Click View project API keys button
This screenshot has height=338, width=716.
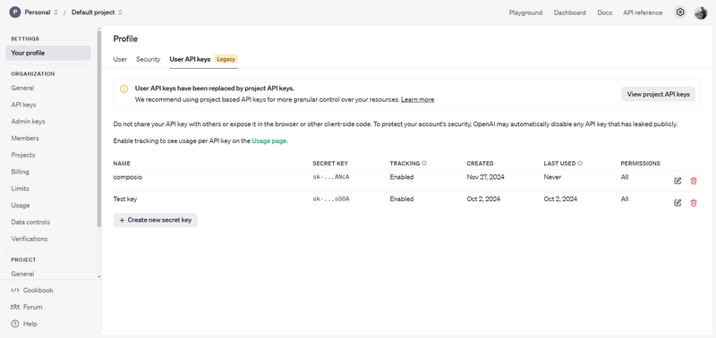point(658,94)
